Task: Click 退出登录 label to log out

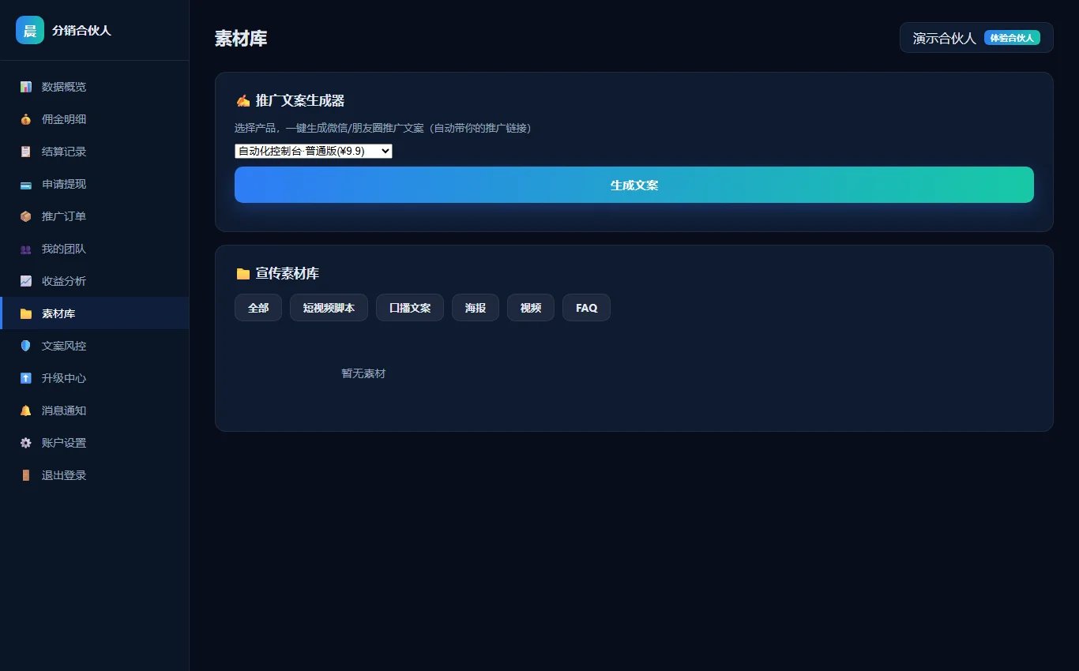Action: tap(64, 475)
